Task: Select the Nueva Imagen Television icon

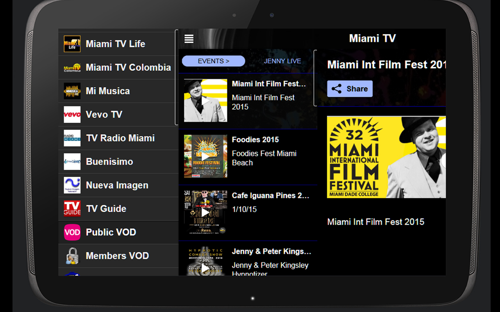Action: pos(72,185)
